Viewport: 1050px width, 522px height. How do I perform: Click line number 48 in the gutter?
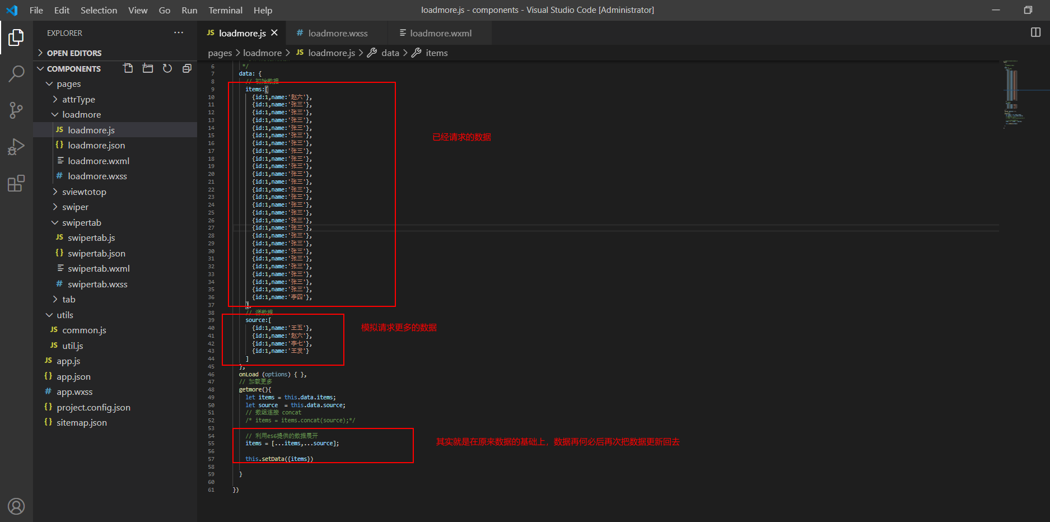(x=211, y=390)
